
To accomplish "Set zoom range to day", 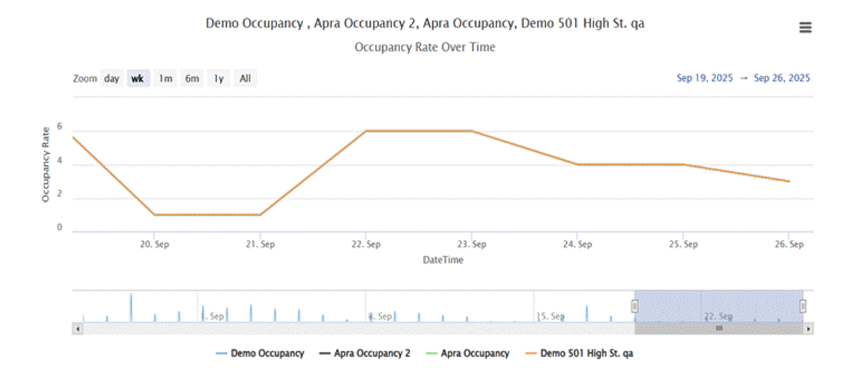I will click(x=112, y=79).
